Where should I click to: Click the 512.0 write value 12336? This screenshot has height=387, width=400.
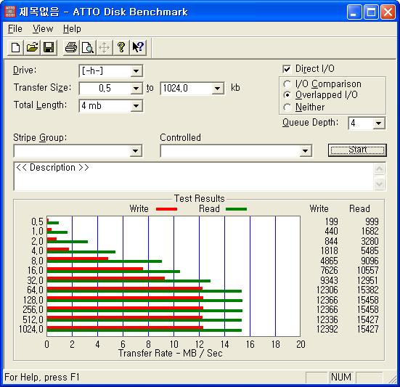coord(327,319)
